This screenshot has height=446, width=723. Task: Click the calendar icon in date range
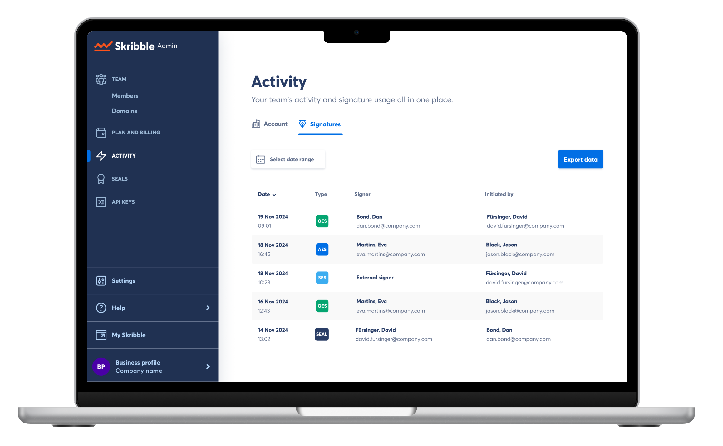pos(260,159)
